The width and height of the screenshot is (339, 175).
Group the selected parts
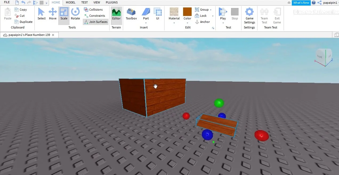click(x=202, y=10)
